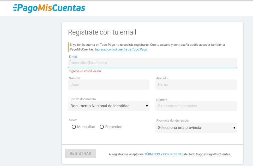Open the Tipo de documento dropdown

[109, 106]
